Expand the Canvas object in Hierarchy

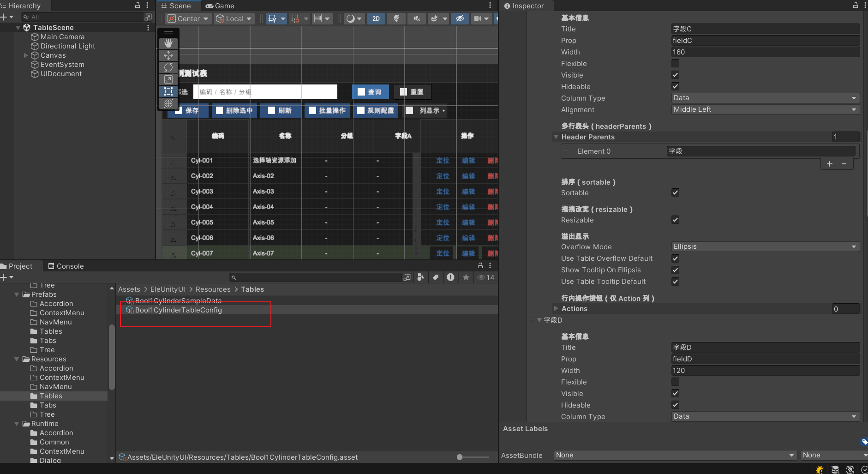click(26, 55)
